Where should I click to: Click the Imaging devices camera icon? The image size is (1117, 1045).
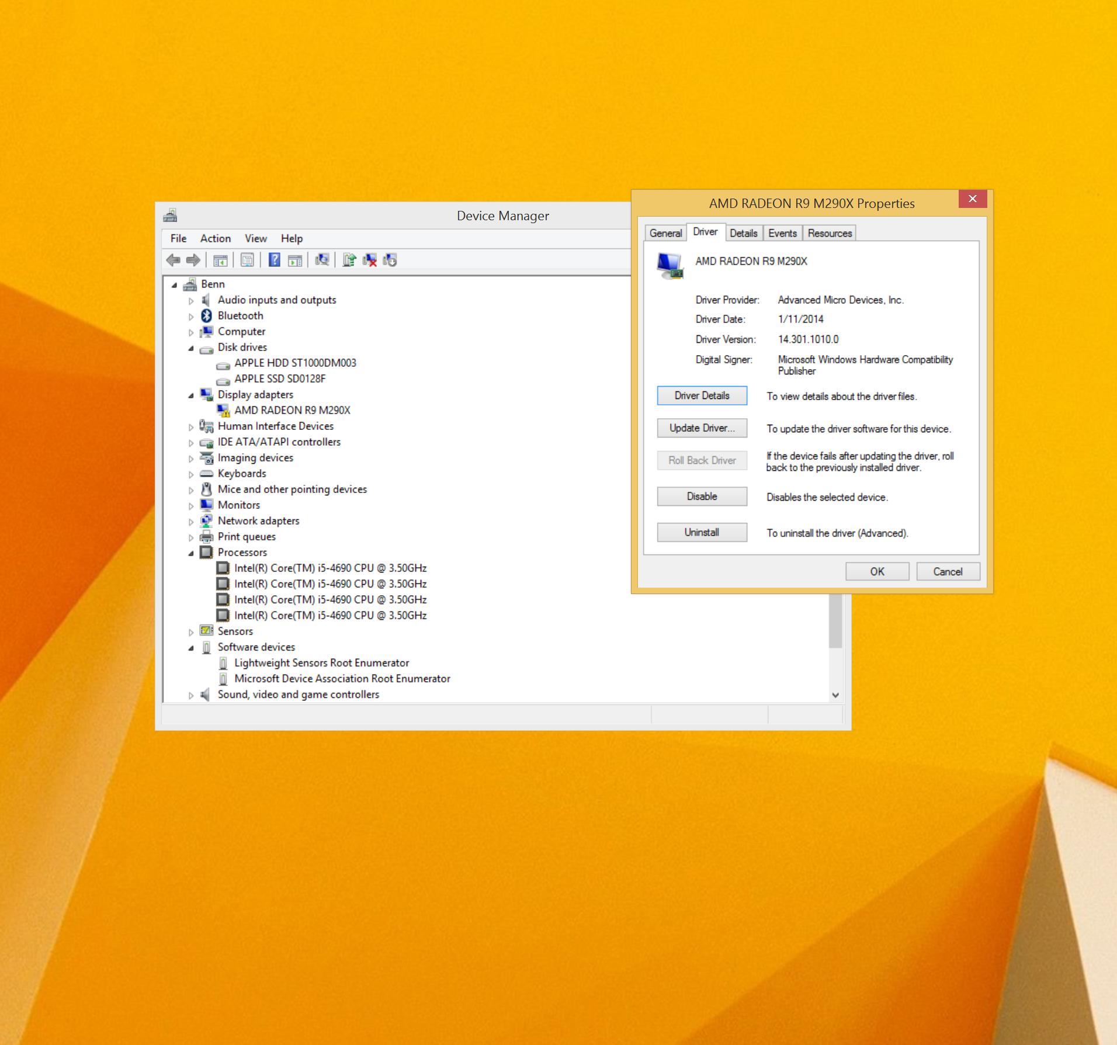coord(206,457)
